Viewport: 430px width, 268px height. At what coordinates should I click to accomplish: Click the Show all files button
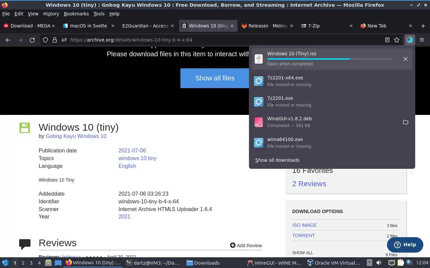215,78
